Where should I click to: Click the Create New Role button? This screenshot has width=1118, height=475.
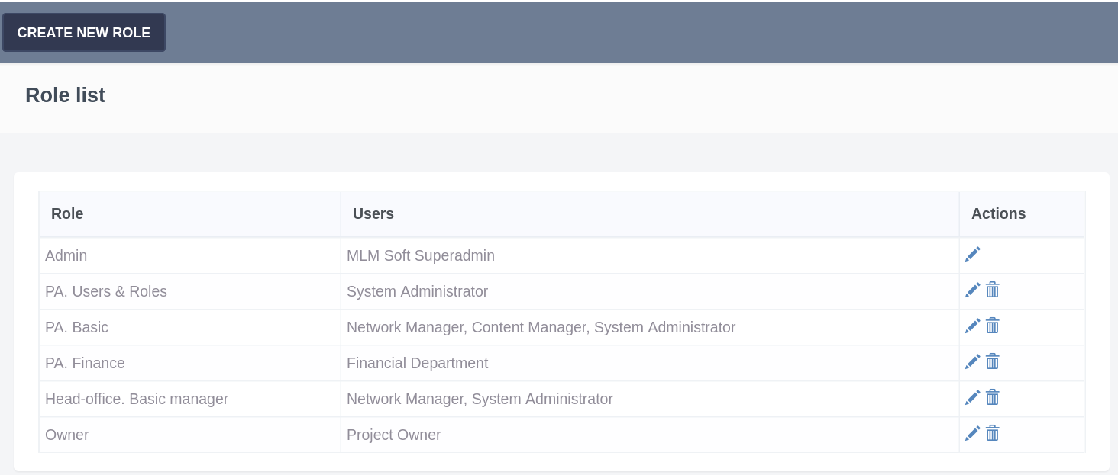coord(84,33)
